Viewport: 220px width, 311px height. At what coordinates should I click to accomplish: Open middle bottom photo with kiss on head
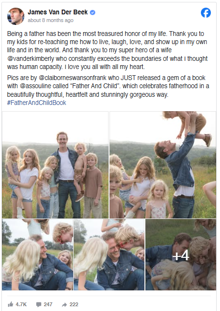click(109, 254)
